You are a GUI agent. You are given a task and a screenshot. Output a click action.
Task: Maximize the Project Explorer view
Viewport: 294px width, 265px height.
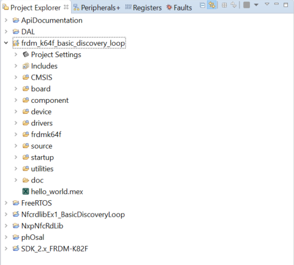(x=286, y=5)
